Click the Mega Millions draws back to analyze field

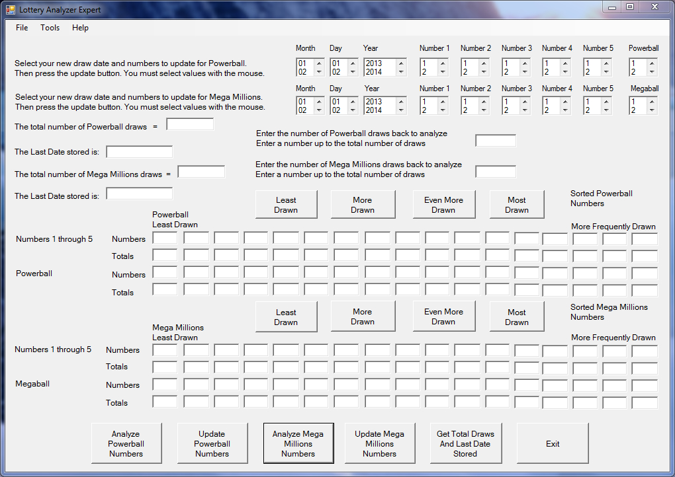click(x=496, y=172)
